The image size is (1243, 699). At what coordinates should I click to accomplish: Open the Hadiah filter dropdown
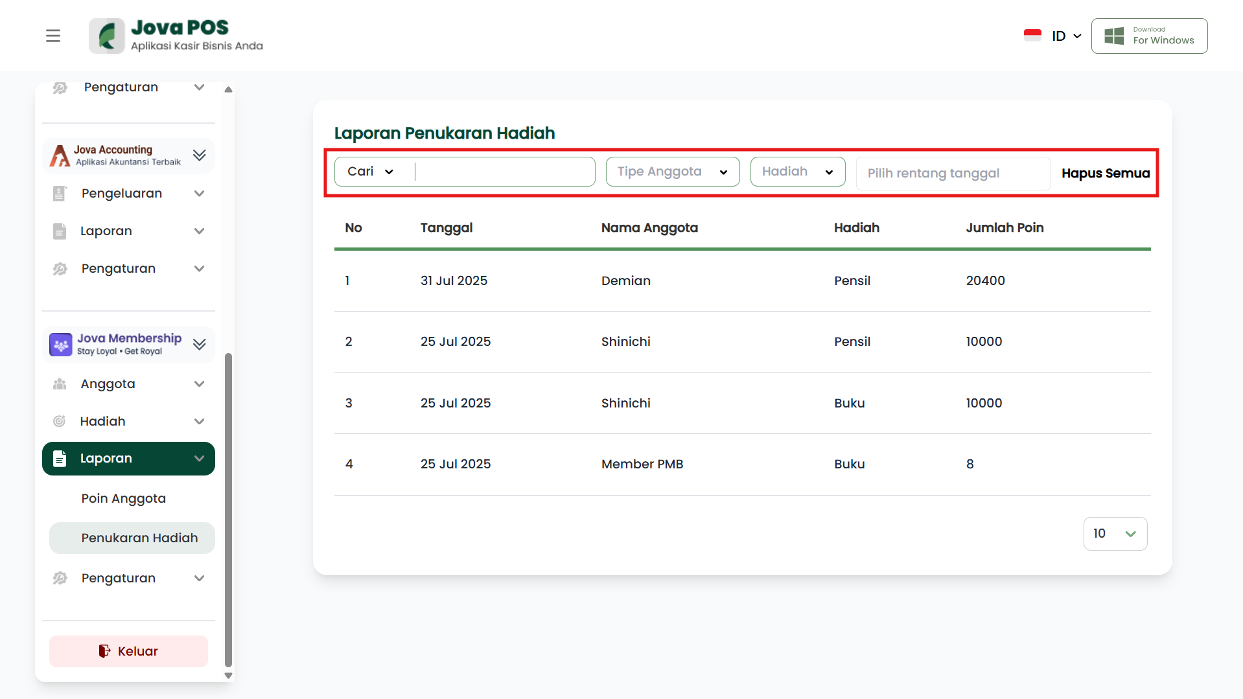pyautogui.click(x=797, y=172)
